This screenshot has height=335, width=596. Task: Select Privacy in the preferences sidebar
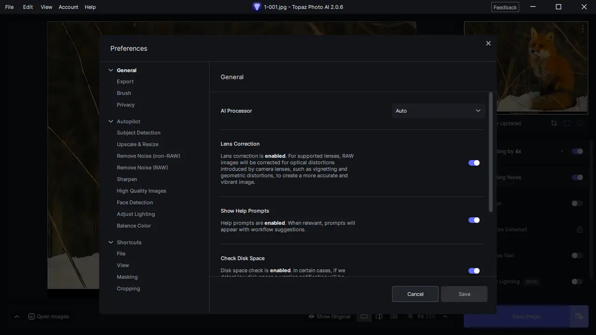click(x=126, y=105)
